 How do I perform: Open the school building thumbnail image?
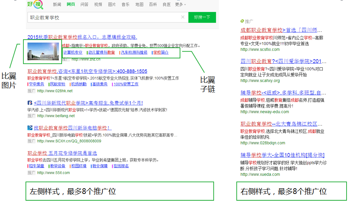43,52
